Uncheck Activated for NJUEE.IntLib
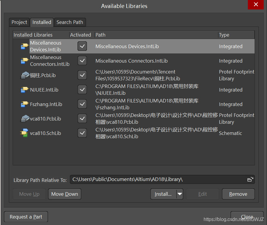Viewport: 267px width, 225px height. [82, 90]
